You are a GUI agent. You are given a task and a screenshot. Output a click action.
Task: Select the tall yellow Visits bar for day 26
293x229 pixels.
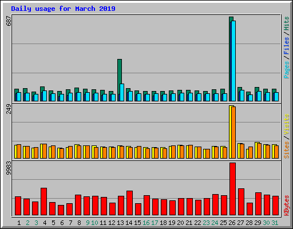point(230,132)
